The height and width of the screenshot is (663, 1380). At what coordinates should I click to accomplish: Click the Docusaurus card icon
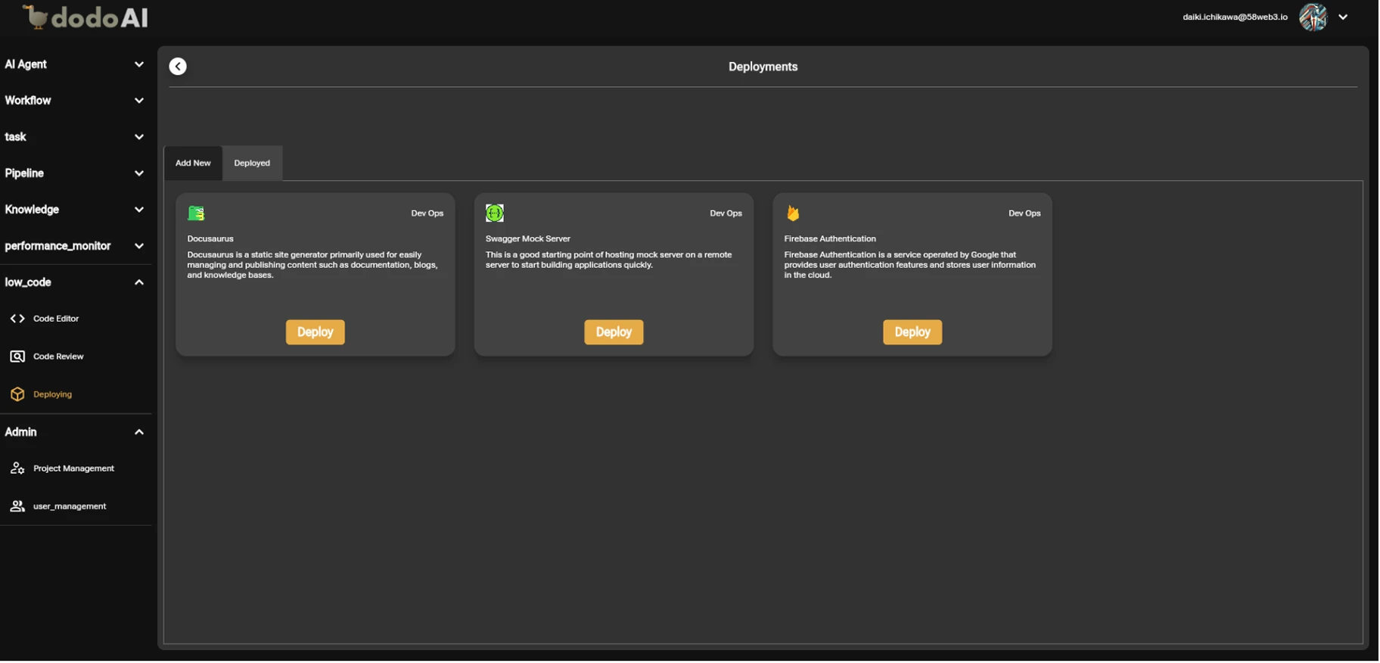point(197,213)
